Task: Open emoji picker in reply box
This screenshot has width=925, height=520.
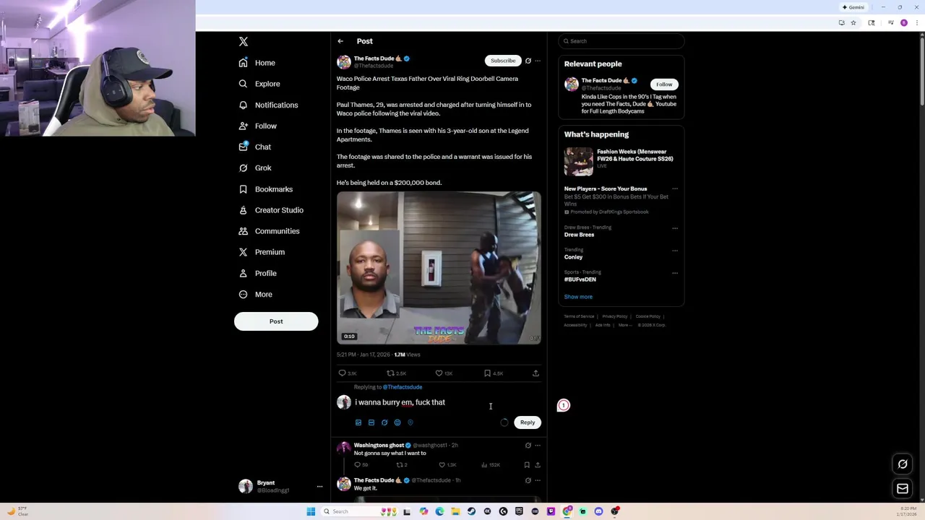Action: tap(397, 422)
